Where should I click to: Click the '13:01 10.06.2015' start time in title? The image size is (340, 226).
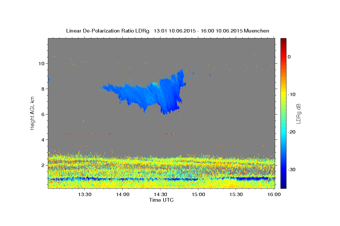pyautogui.click(x=174, y=31)
